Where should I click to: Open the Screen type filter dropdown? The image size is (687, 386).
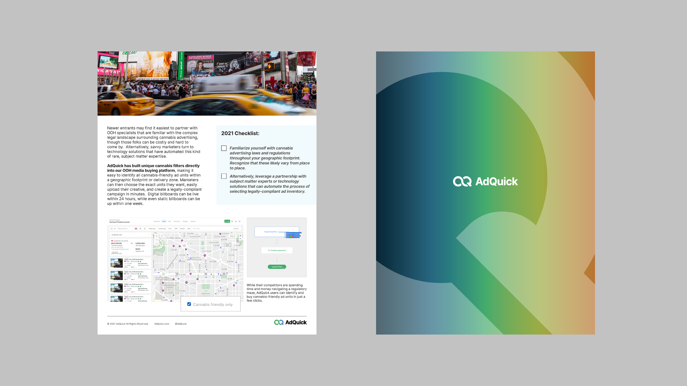pyautogui.click(x=162, y=229)
